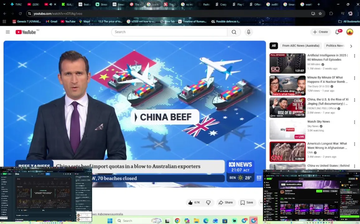Open the Chrome apps grid shortcut
The height and width of the screenshot is (224, 360).
pos(4,21)
